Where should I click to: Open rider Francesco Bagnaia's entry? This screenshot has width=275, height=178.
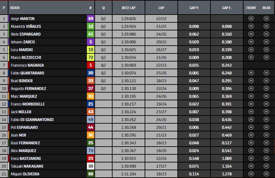pyautogui.click(x=25, y=65)
